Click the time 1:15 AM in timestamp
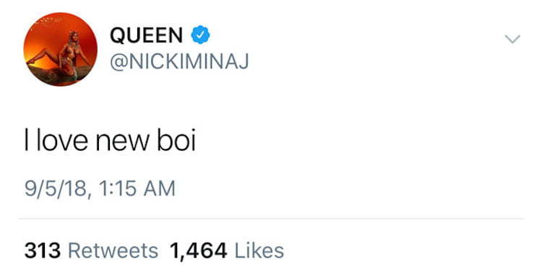 (137, 189)
